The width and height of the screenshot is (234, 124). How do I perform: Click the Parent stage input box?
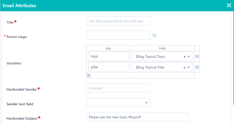pos(118,35)
